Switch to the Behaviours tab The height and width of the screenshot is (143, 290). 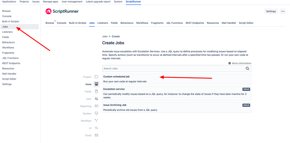(x=127, y=23)
